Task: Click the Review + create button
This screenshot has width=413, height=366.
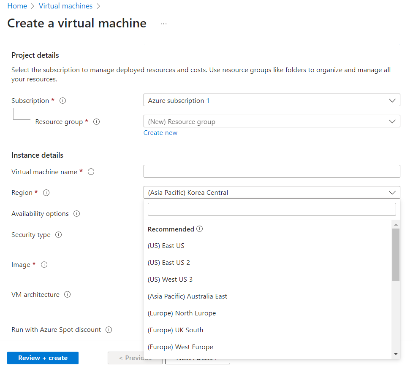Action: pyautogui.click(x=43, y=358)
